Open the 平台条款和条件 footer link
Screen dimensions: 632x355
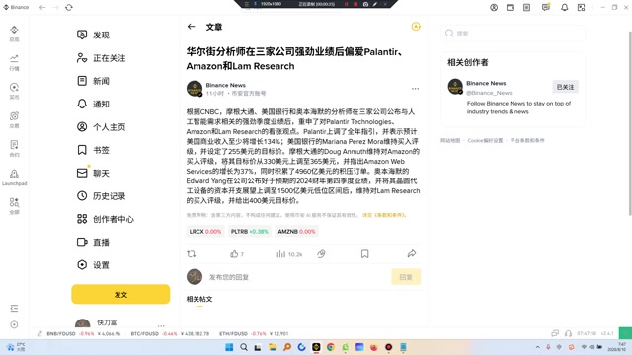(x=527, y=140)
